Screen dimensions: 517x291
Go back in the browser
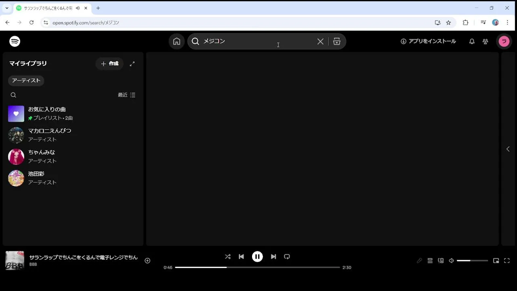(7, 23)
